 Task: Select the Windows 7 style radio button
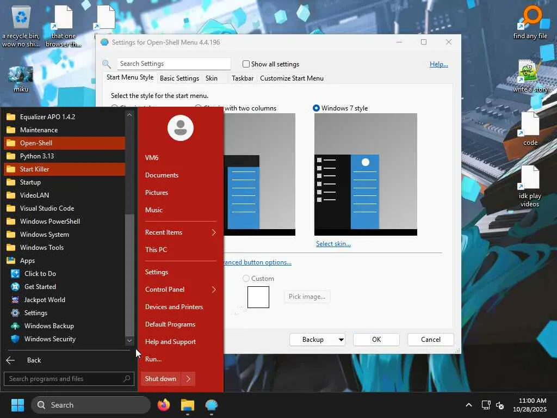316,108
